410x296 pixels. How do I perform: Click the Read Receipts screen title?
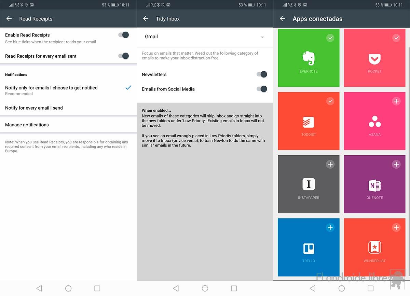(36, 19)
